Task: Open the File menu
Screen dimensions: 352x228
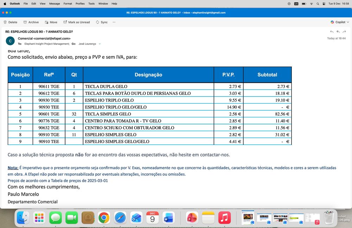Action: pyautogui.click(x=26, y=4)
